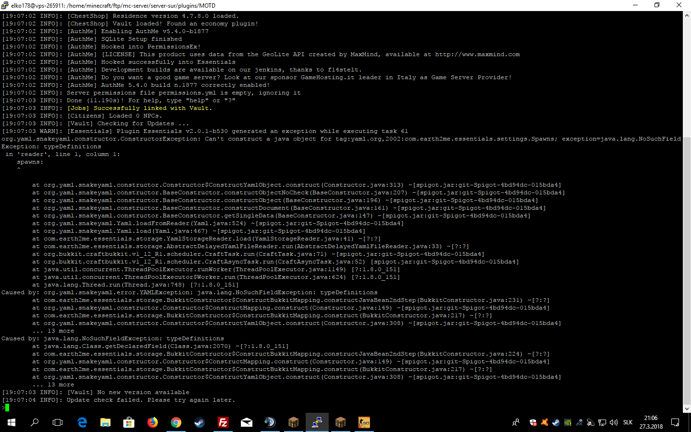Click "[ChestShop] Vault loaded!" log line
Viewport: 691px width, 432px height.
tap(130, 24)
